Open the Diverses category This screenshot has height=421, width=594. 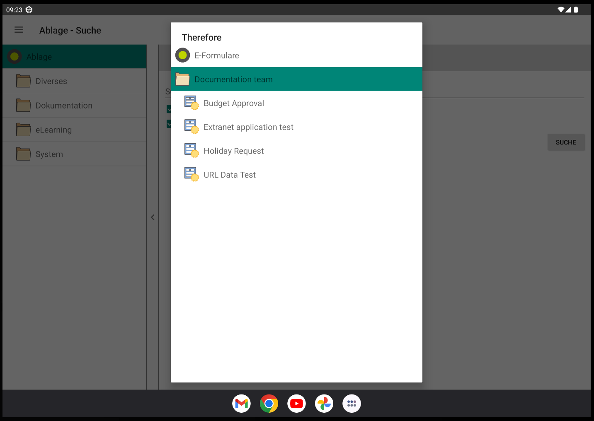pyautogui.click(x=75, y=81)
